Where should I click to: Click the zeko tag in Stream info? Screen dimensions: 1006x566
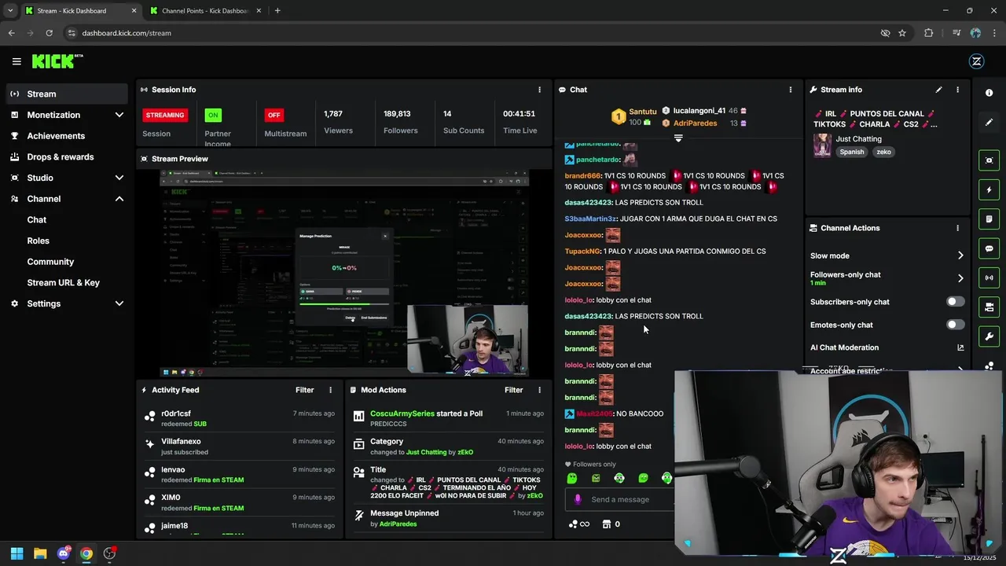[884, 152]
